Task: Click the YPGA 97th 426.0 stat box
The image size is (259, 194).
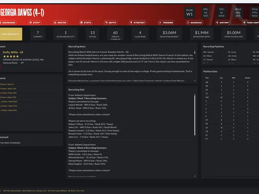Action: click(255, 13)
